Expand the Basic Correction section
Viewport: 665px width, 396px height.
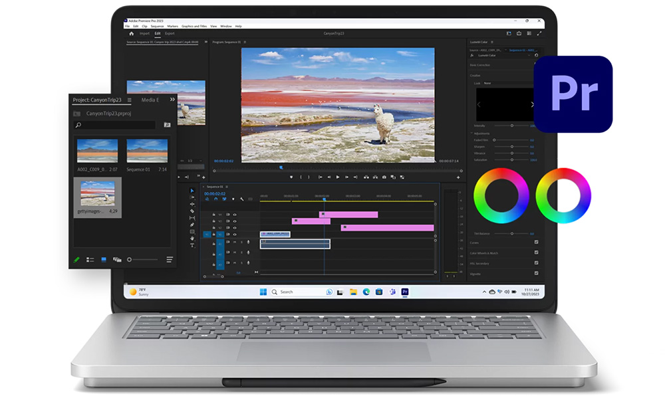[x=480, y=65]
